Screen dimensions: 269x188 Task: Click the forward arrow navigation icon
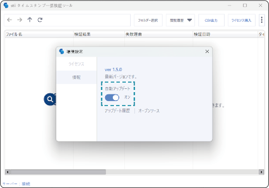pyautogui.click(x=19, y=20)
